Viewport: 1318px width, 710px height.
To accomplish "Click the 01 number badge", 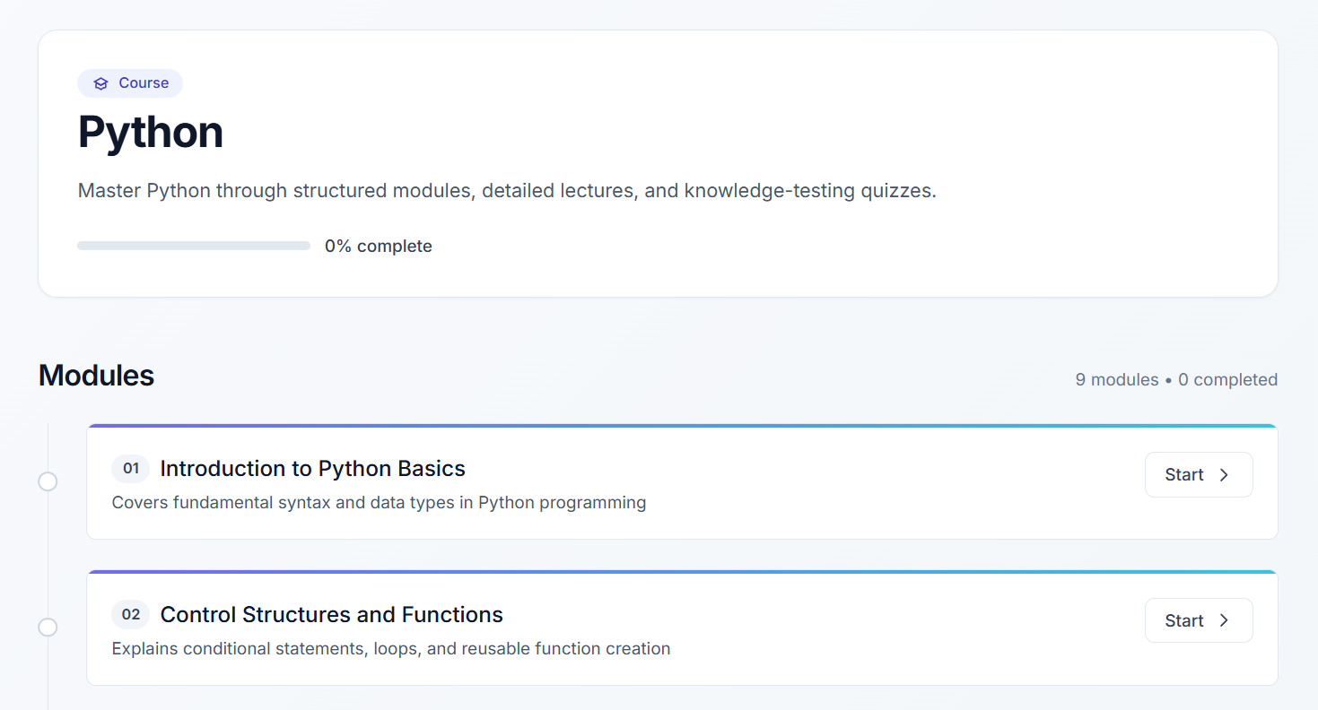I will coord(131,469).
